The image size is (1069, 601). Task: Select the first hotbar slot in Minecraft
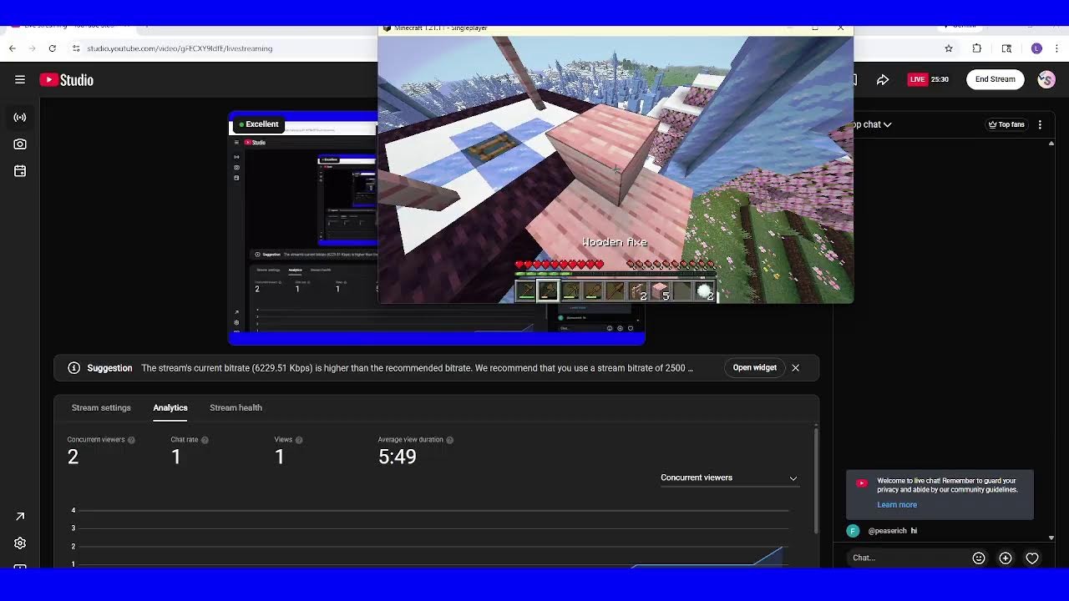[x=525, y=291]
